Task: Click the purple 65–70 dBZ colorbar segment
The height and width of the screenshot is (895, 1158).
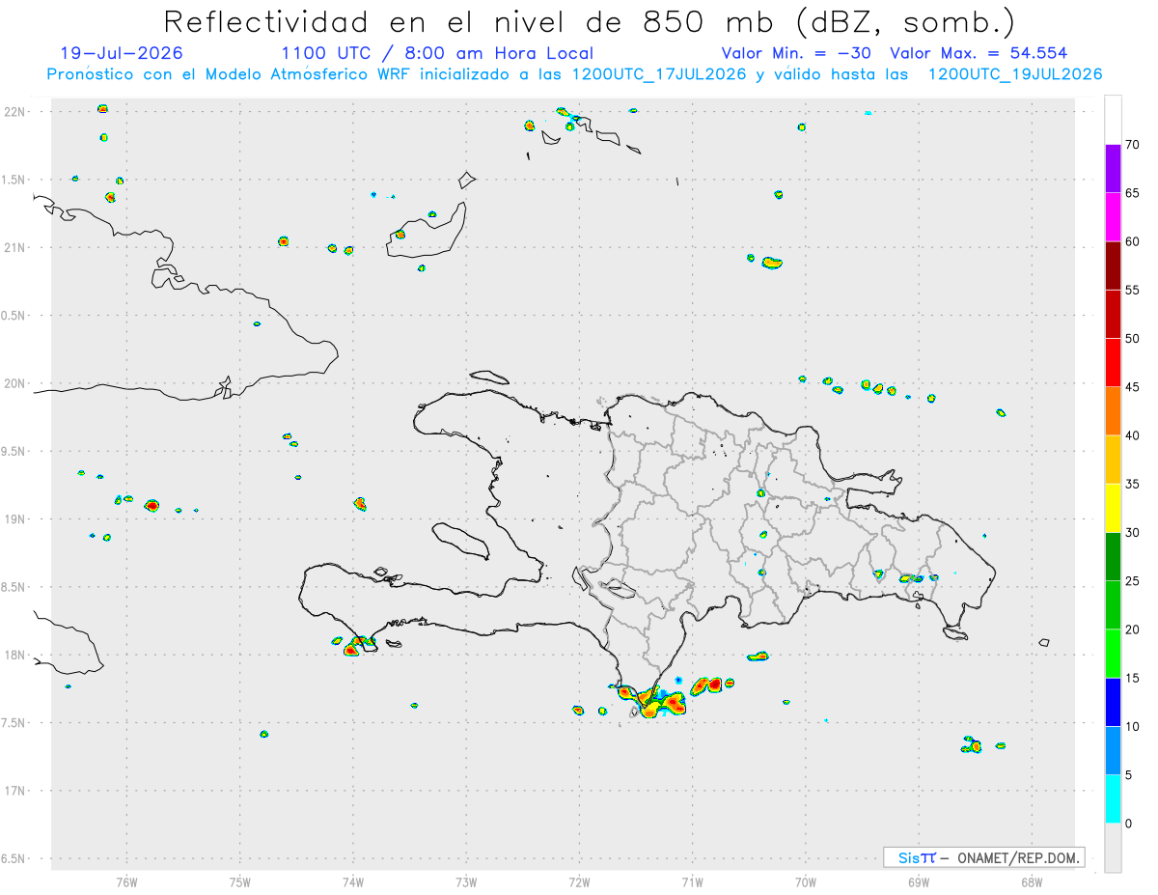Action: [x=1113, y=169]
